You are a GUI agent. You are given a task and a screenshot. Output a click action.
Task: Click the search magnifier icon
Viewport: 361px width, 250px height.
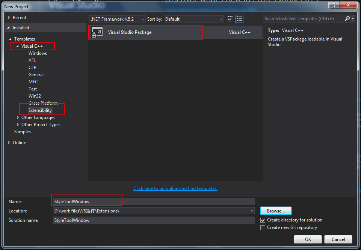coord(347,18)
